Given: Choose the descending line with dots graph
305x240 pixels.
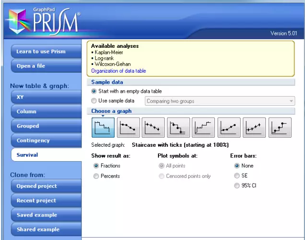Looking at the screenshot, I should [128, 128].
